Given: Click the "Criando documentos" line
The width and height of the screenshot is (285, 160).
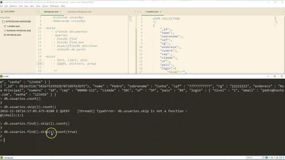Looking at the screenshot, I should tap(69, 32).
